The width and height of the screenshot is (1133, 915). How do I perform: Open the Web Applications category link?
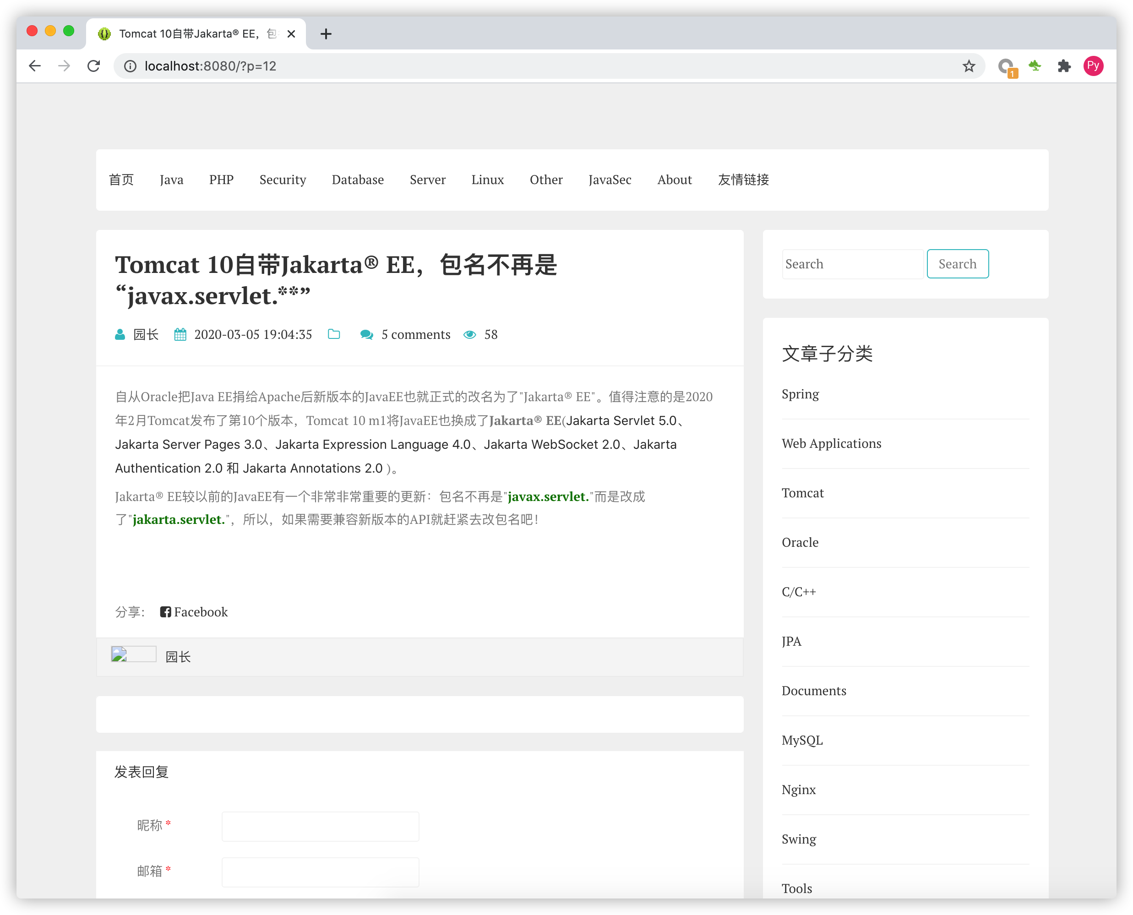point(831,443)
